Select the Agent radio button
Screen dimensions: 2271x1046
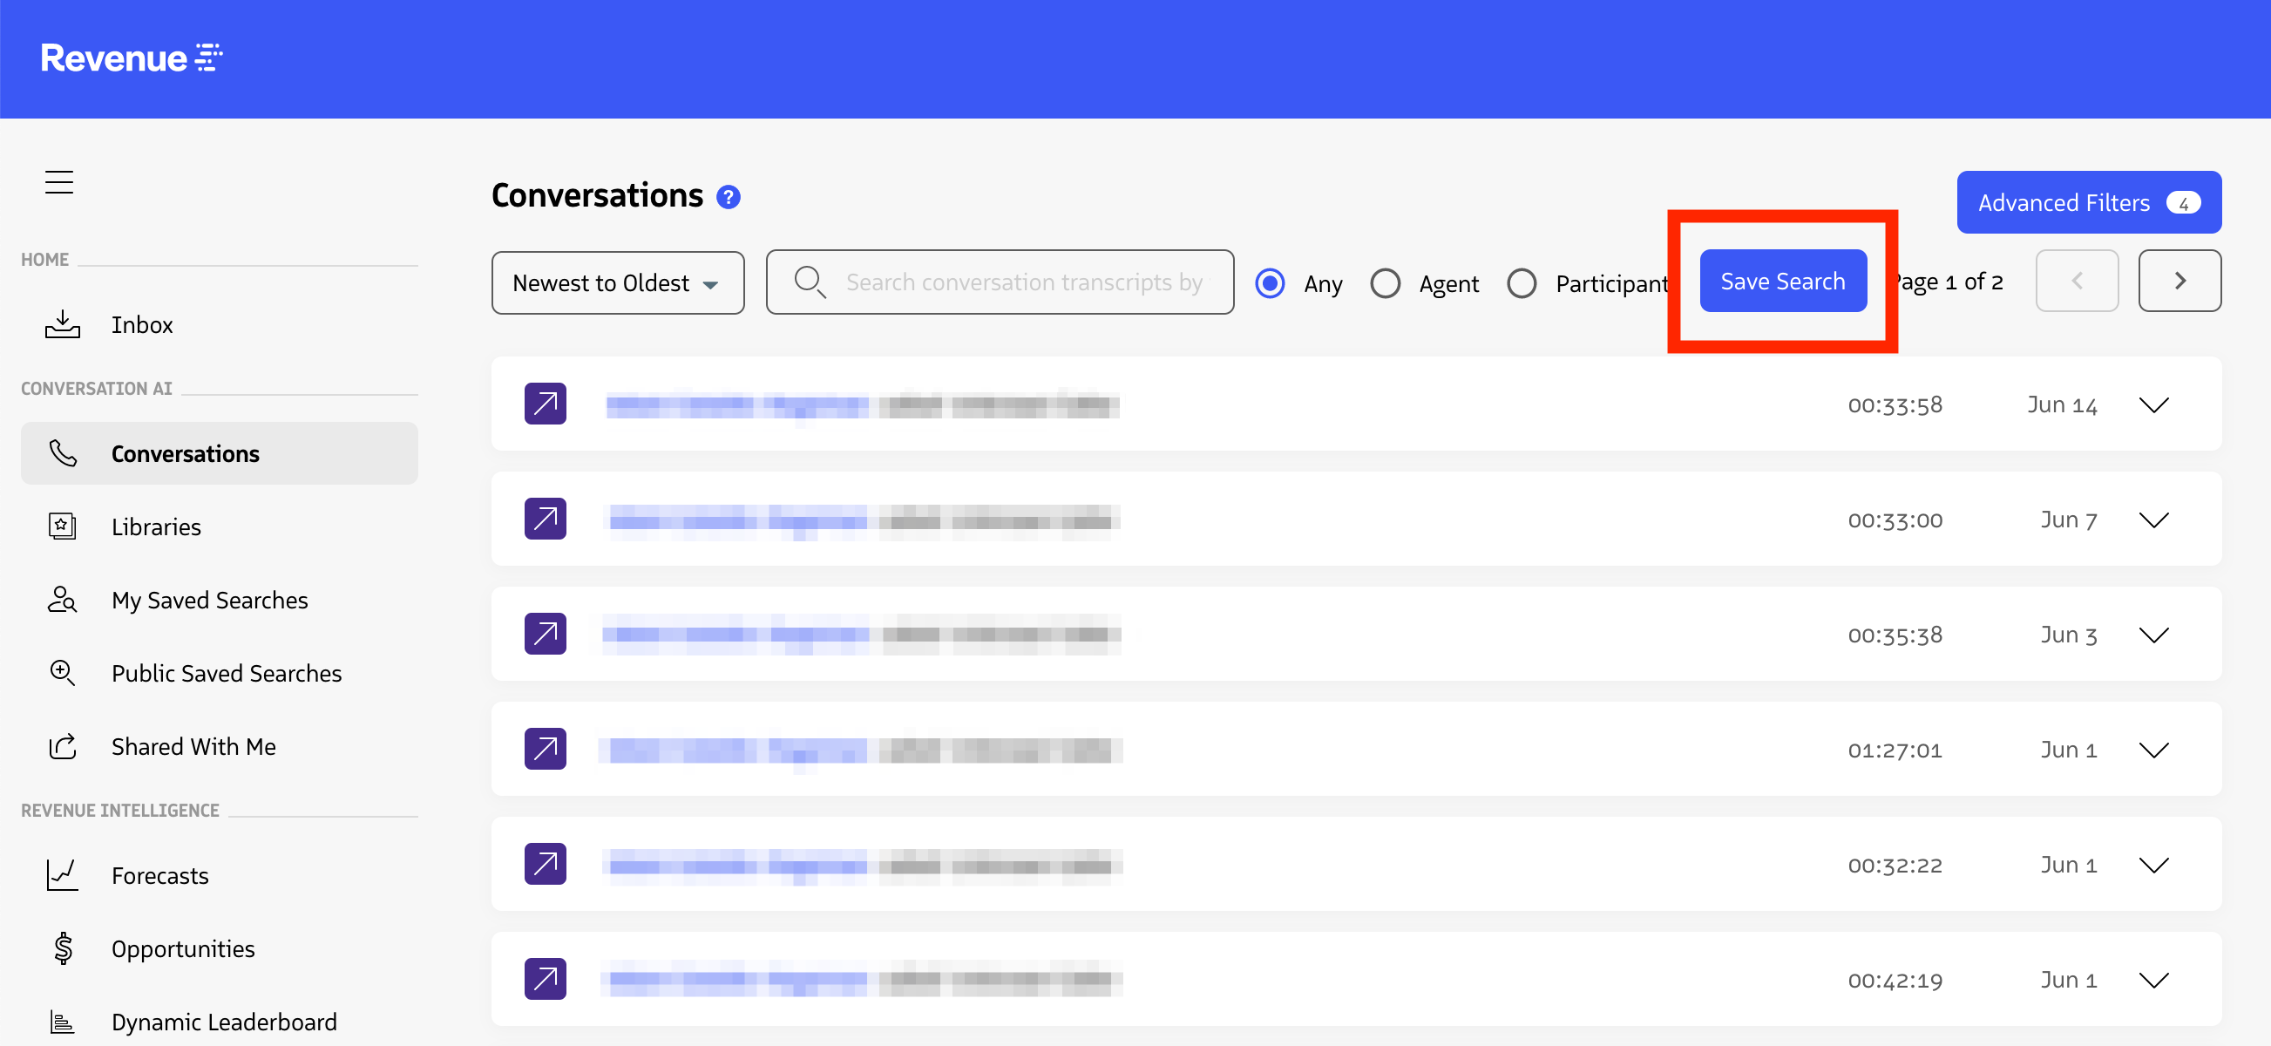pyautogui.click(x=1386, y=283)
